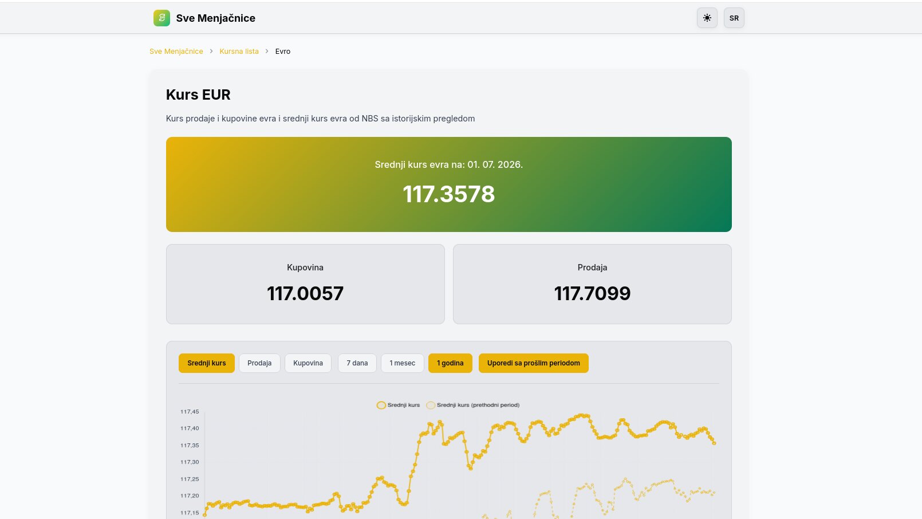Click the Kupovina value 117.0057

click(x=305, y=293)
